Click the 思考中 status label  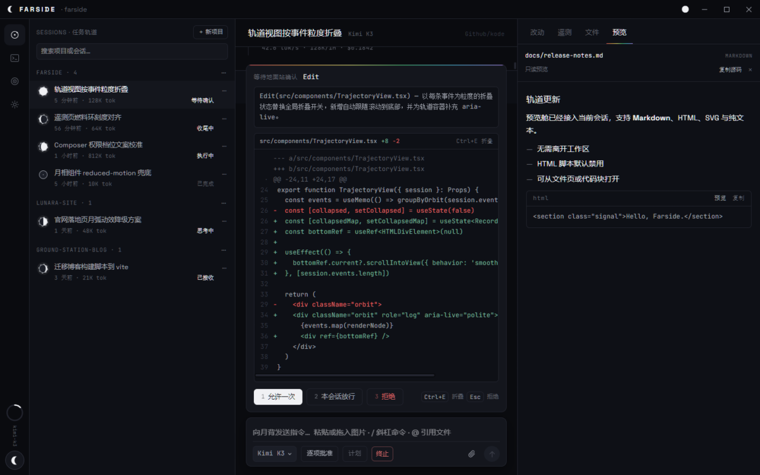click(205, 231)
